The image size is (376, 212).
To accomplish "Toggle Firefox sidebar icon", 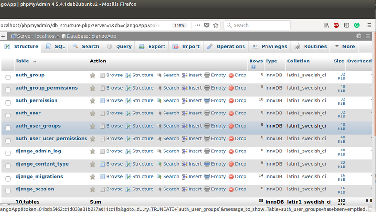I will tap(346, 25).
